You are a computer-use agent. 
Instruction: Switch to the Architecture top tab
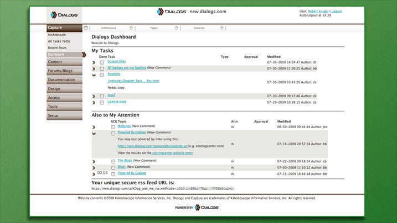pos(109,28)
